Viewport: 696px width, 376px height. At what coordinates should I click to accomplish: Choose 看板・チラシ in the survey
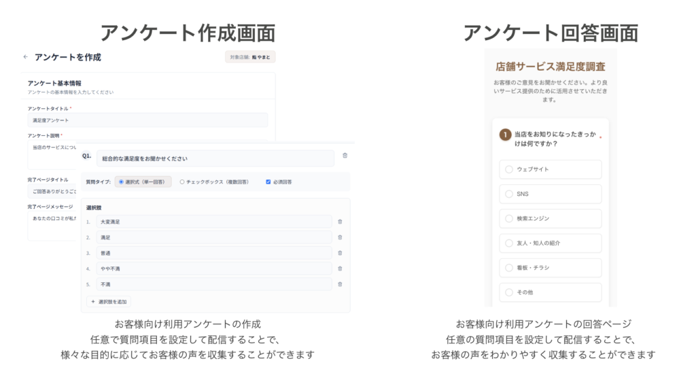coord(509,268)
